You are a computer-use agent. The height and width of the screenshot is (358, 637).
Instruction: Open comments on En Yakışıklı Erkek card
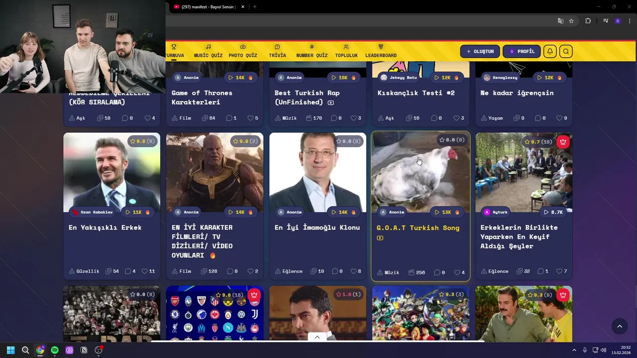130,271
